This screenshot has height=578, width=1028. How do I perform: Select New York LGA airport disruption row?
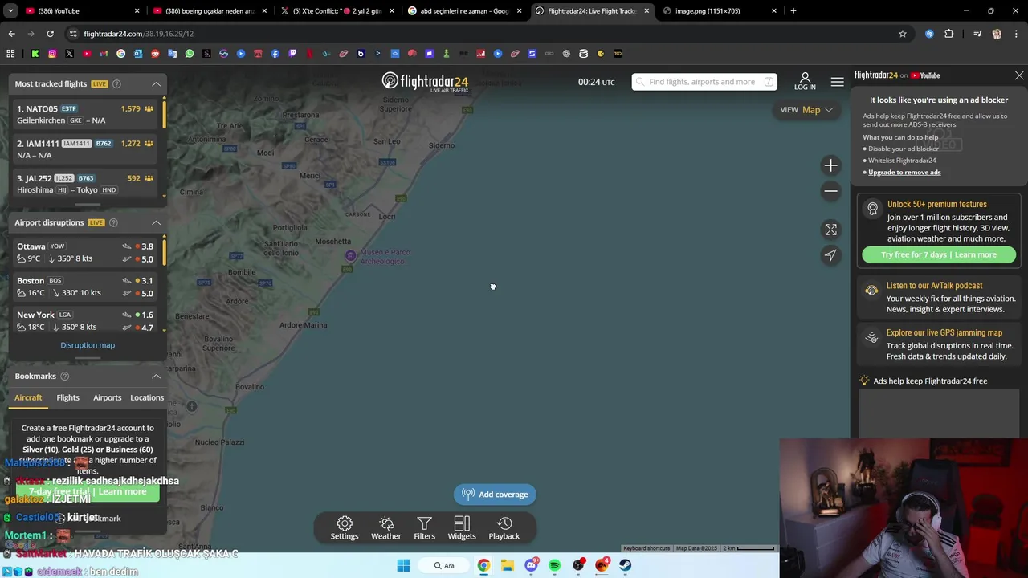coord(86,321)
